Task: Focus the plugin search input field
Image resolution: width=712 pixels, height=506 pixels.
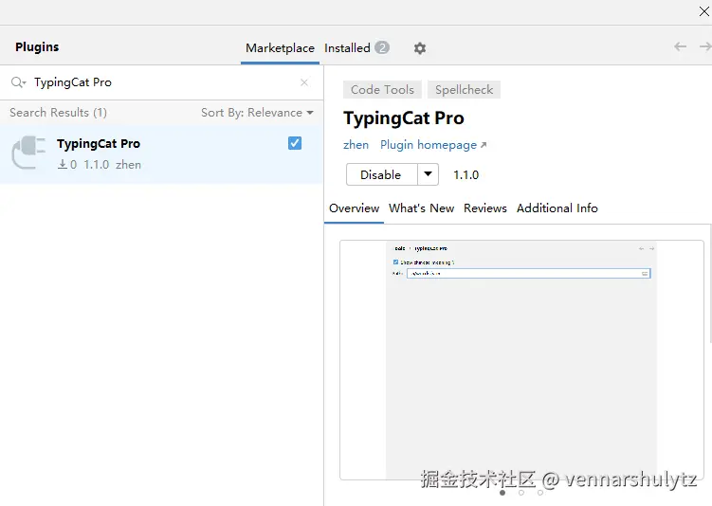Action: coord(163,82)
